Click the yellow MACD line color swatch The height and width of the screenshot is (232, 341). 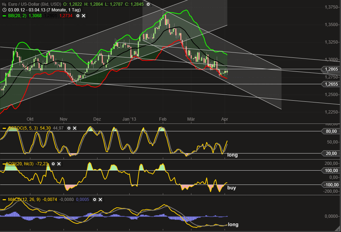(x=4, y=200)
